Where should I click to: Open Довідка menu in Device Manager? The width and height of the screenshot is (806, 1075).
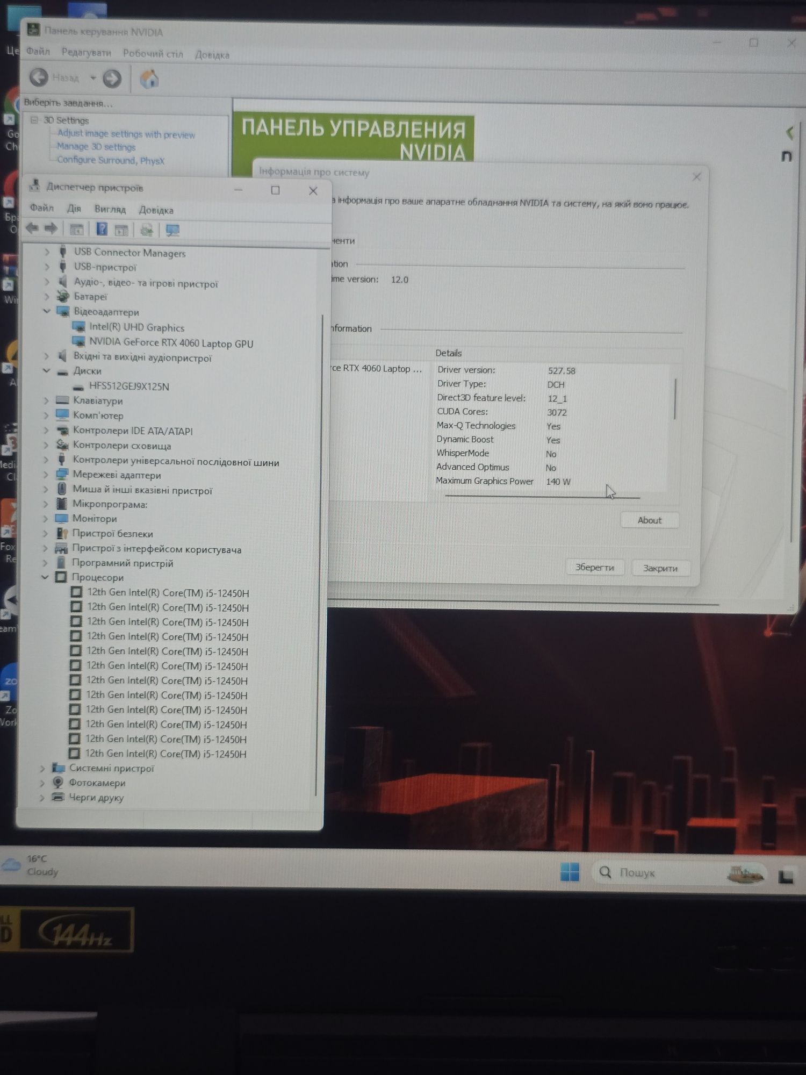coord(156,210)
